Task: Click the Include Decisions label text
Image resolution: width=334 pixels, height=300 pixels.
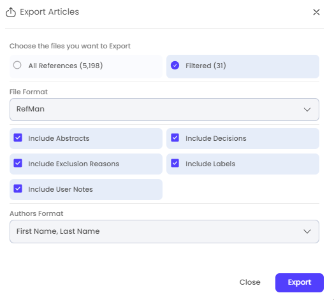Action: point(216,138)
